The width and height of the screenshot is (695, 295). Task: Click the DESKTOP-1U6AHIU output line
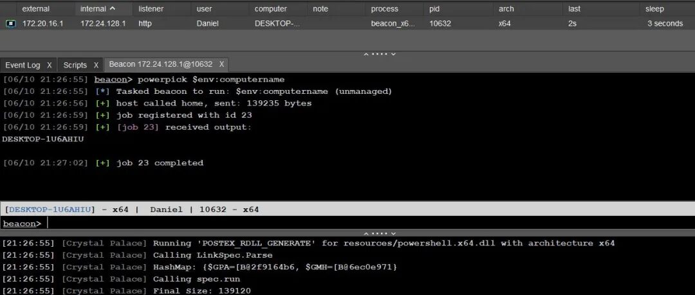tap(43, 139)
